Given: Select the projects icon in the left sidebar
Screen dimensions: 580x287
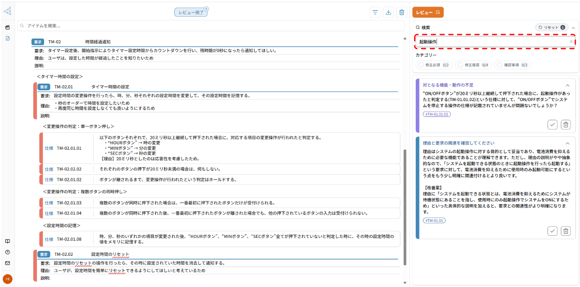Looking at the screenshot, I should (7, 27).
